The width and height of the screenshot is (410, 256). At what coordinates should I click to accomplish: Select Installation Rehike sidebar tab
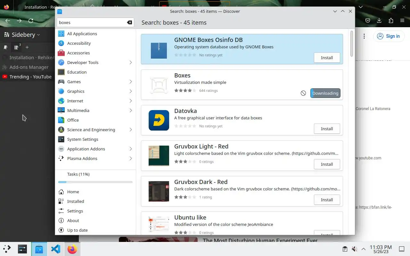pos(28,58)
